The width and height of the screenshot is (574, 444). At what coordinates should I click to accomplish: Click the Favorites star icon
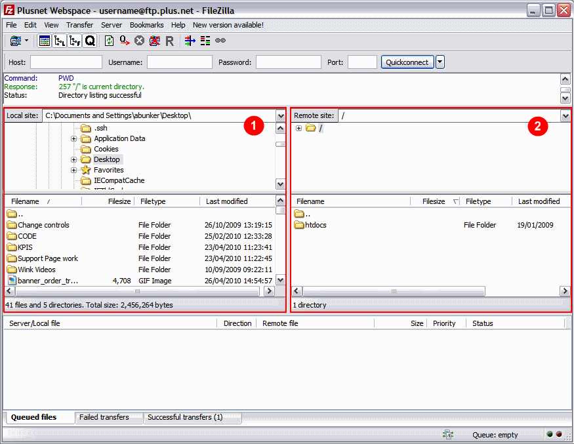[x=86, y=170]
